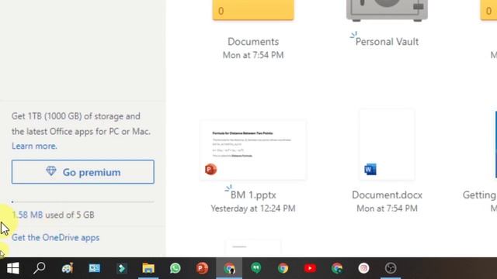
Task: Open the Chrome icon after YouTube
Action: point(337,268)
